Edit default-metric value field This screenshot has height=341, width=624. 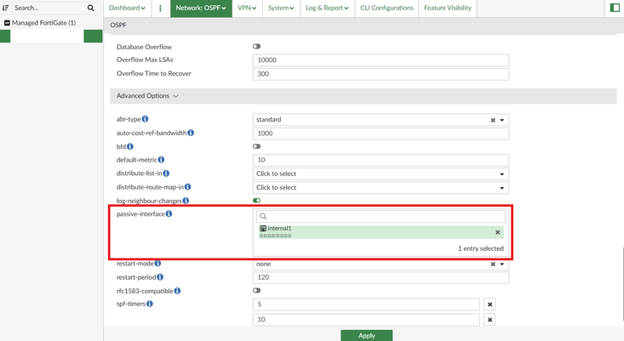point(381,160)
